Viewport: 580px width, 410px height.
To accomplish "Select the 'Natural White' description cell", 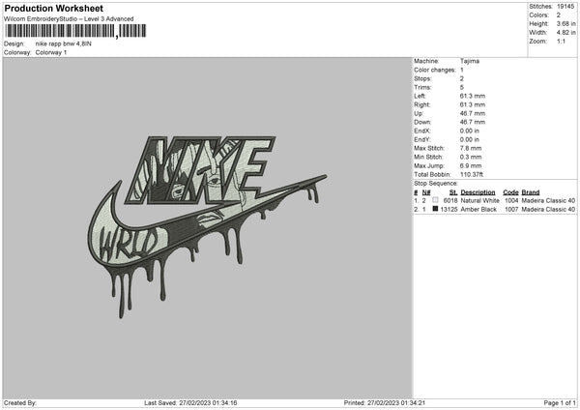I will pyautogui.click(x=479, y=200).
